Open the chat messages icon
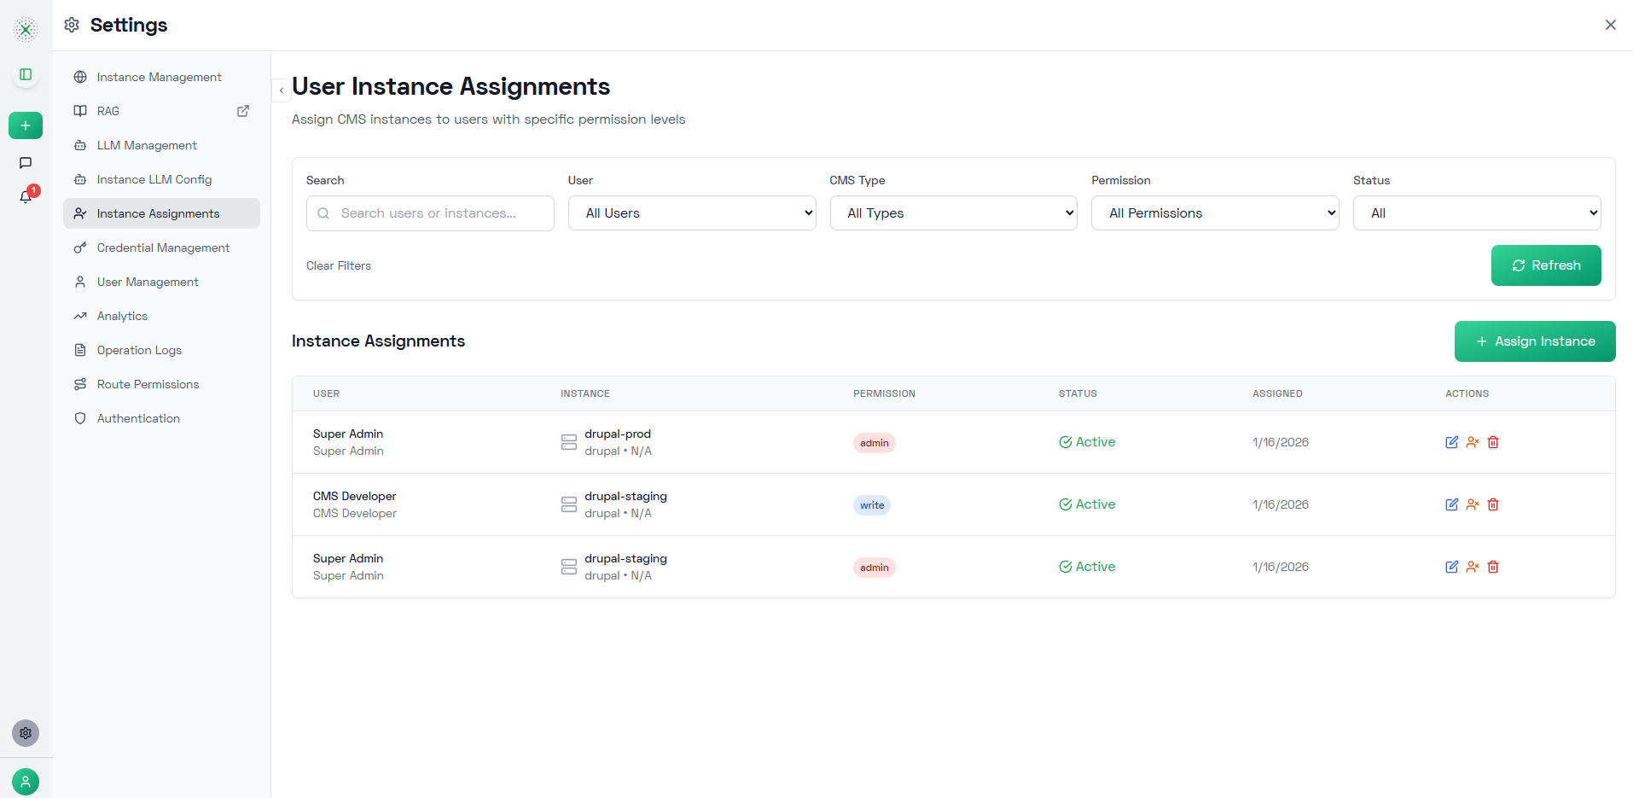 [26, 163]
